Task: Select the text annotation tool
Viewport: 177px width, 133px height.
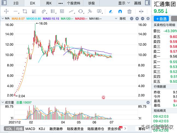Action: [x=99, y=11]
